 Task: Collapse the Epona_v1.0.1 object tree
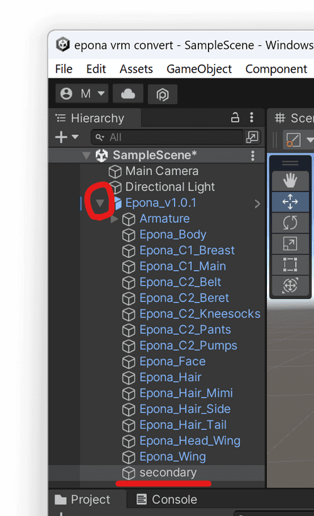100,203
